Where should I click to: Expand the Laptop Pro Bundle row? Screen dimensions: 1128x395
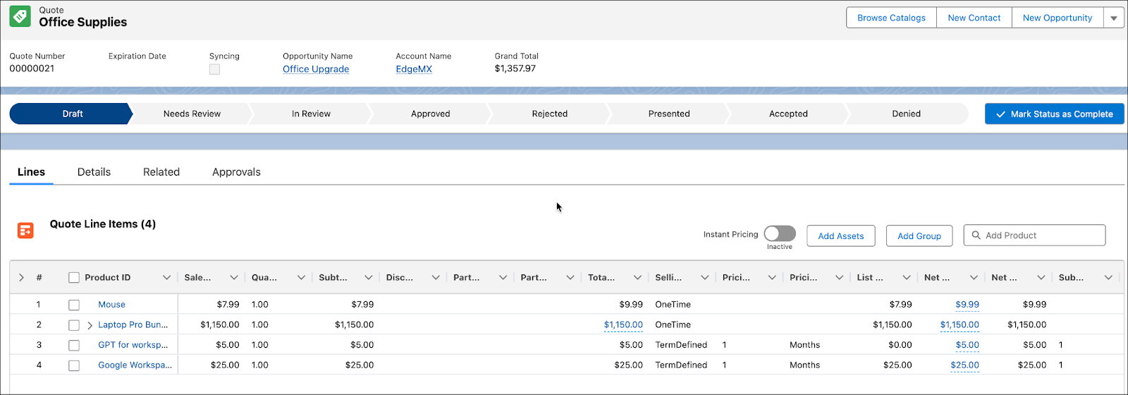point(90,325)
